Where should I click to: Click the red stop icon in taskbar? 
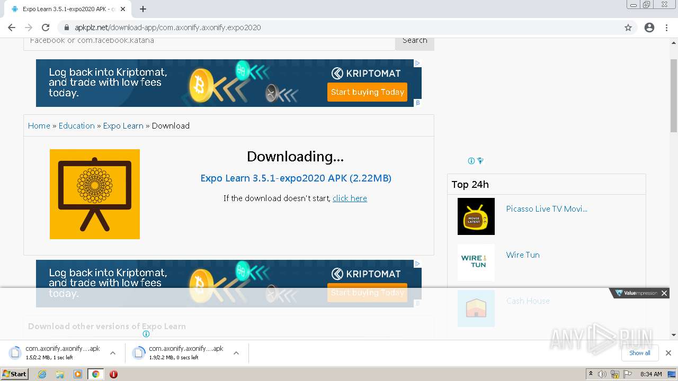pyautogui.click(x=113, y=374)
